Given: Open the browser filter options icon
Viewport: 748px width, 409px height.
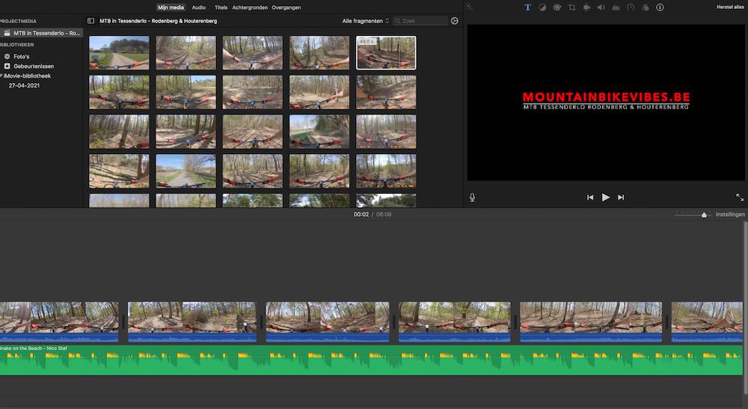Looking at the screenshot, I should point(454,21).
